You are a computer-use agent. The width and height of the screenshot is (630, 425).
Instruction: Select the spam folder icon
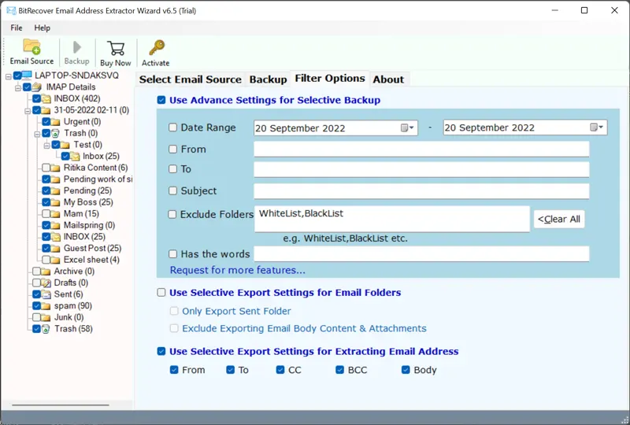(46, 305)
